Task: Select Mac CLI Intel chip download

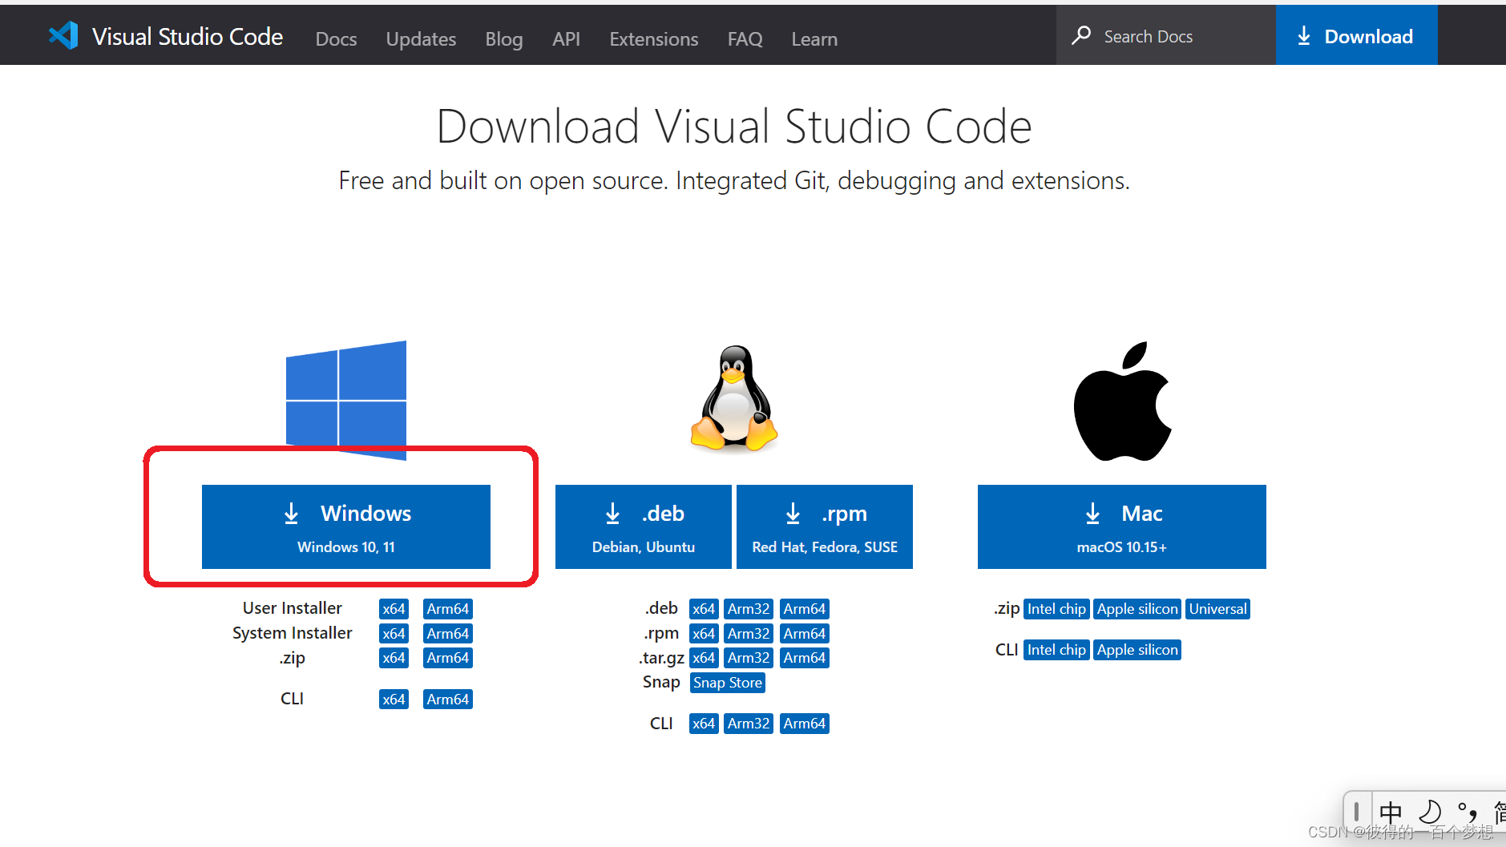Action: [1056, 650]
